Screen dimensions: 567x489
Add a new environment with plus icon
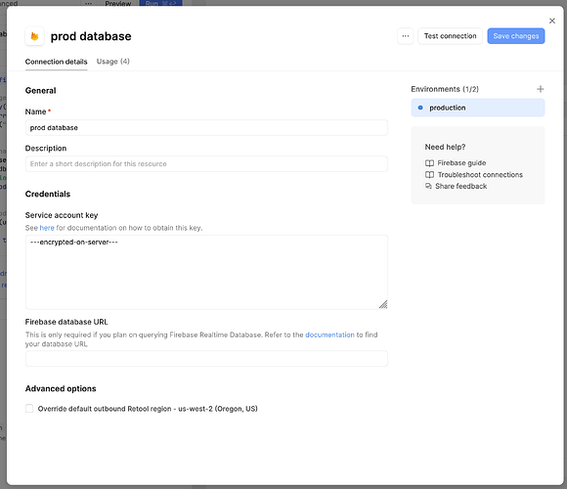[x=541, y=89]
